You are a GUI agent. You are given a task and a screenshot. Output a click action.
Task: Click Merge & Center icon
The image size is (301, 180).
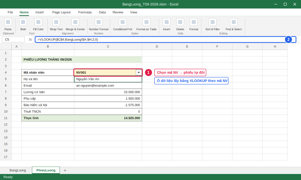pos(75,22)
